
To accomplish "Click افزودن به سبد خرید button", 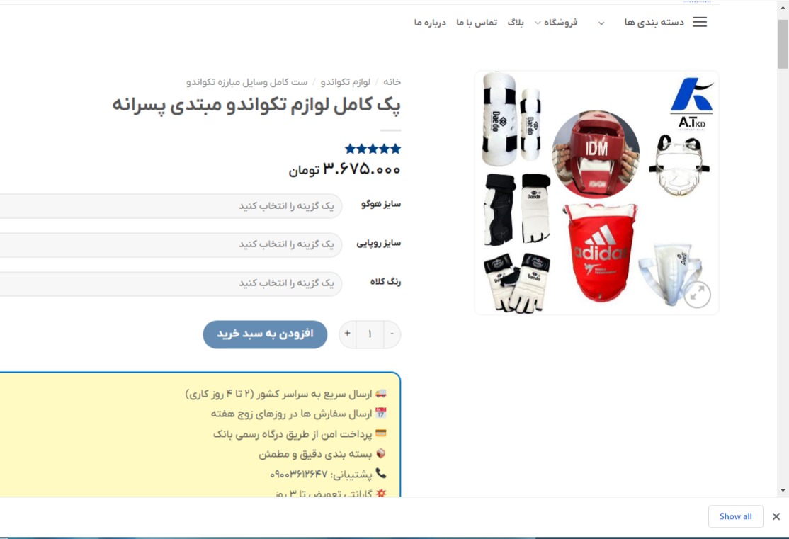I will 265,334.
